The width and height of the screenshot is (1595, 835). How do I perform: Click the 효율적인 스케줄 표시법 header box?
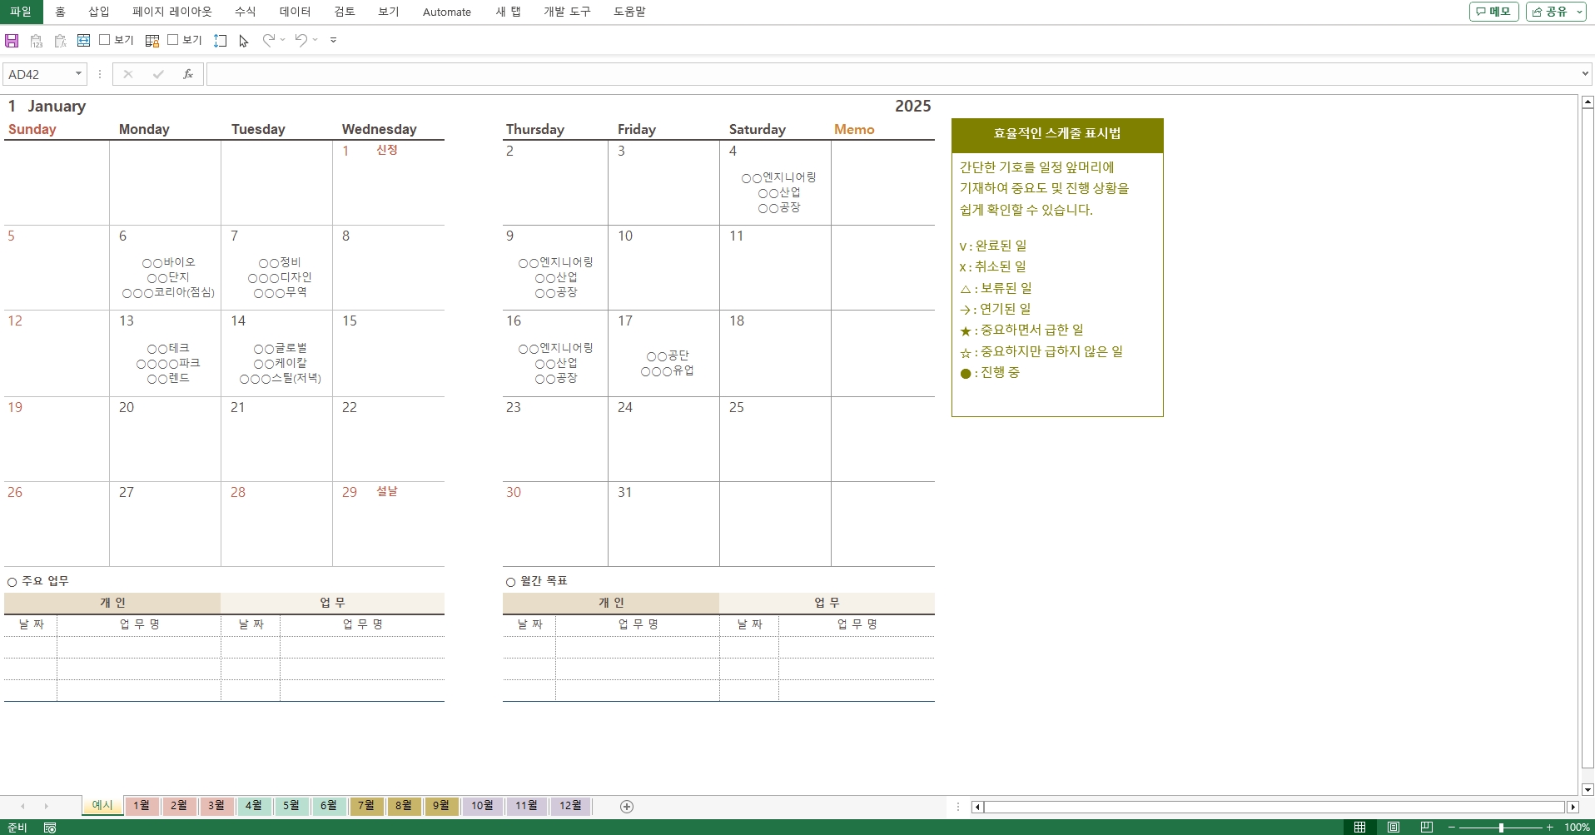click(1057, 134)
